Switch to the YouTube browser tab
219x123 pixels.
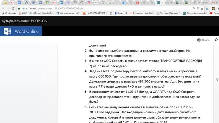tap(138, 3)
